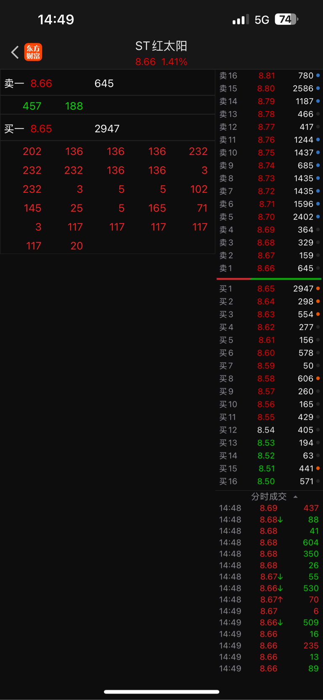The image size is (323, 700).
Task: Tap the green 188 order value
Action: coord(74,106)
